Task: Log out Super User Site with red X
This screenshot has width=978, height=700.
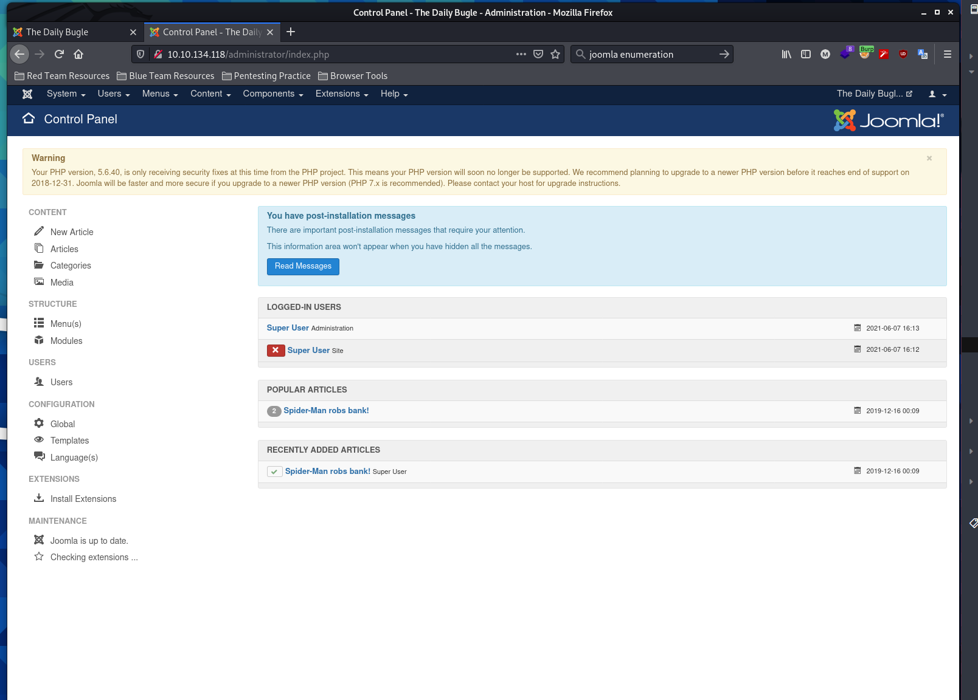Action: pos(276,350)
